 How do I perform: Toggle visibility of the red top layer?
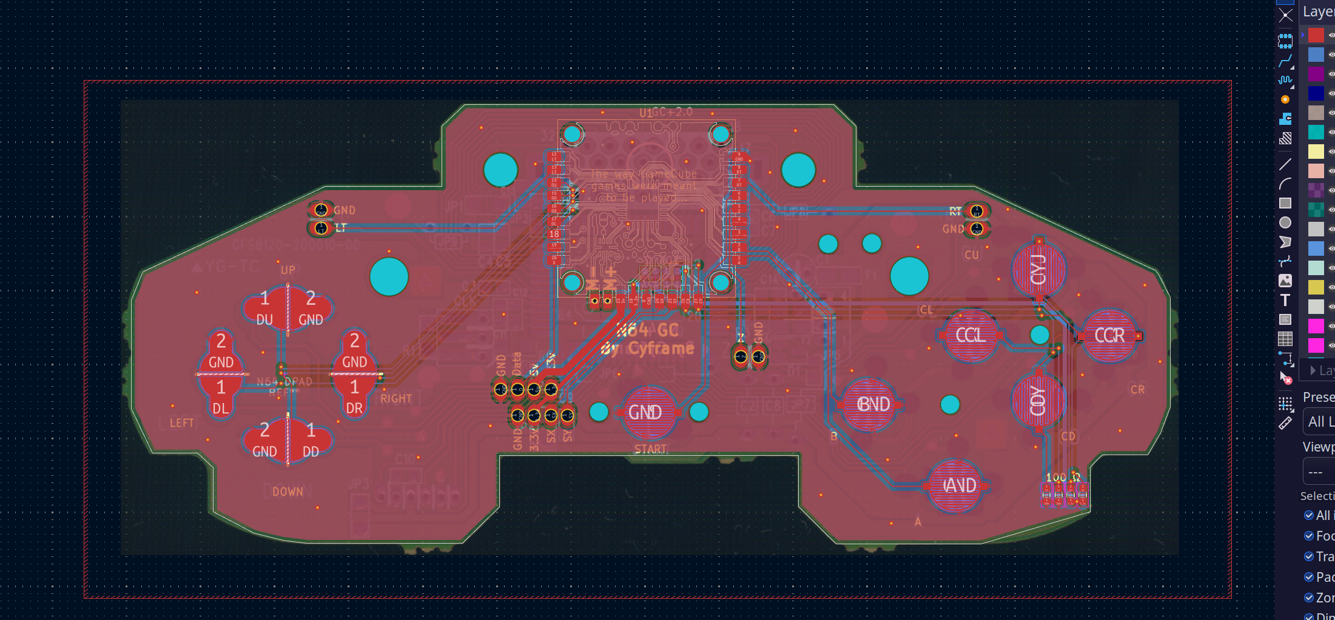pyautogui.click(x=1331, y=35)
